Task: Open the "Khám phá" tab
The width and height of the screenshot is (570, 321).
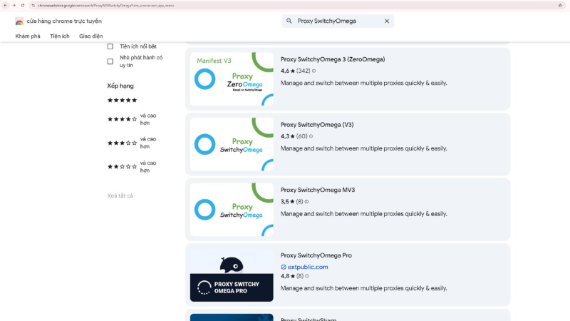Action: coord(28,36)
